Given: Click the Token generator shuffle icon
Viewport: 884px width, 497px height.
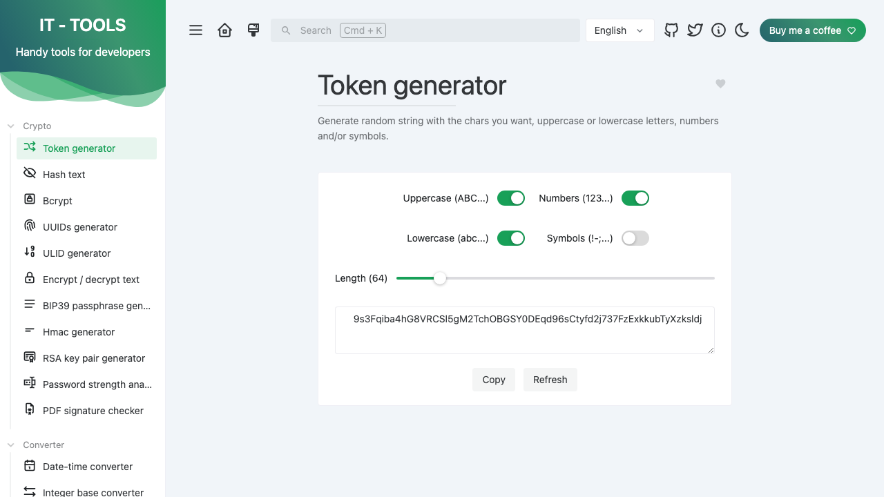Looking at the screenshot, I should [30, 147].
